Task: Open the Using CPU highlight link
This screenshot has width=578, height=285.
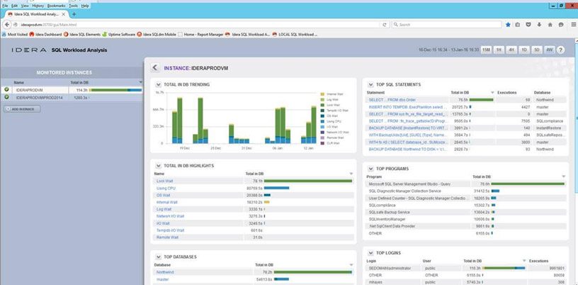Action: pos(166,189)
